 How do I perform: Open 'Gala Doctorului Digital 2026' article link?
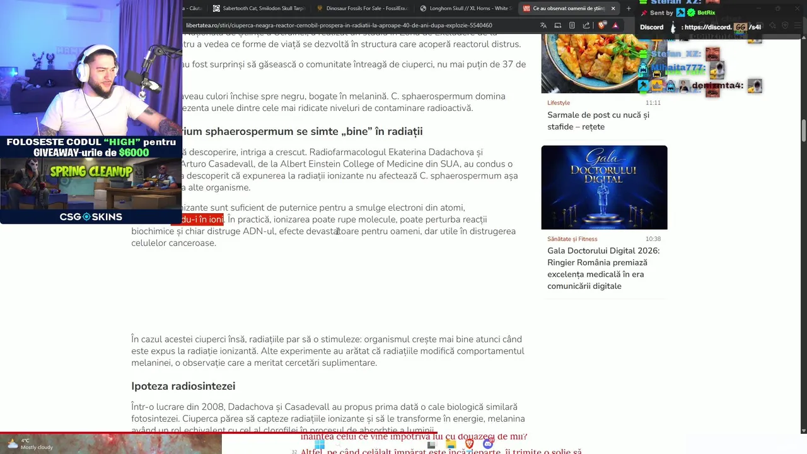click(x=603, y=268)
